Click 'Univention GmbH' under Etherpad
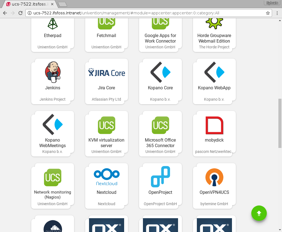Viewport: 282px width, 232px height. click(53, 47)
